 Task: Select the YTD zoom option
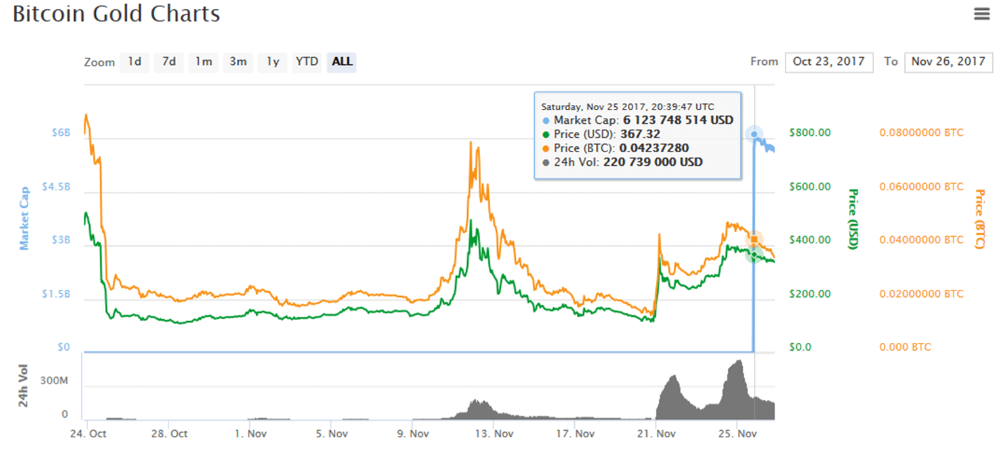click(x=307, y=62)
